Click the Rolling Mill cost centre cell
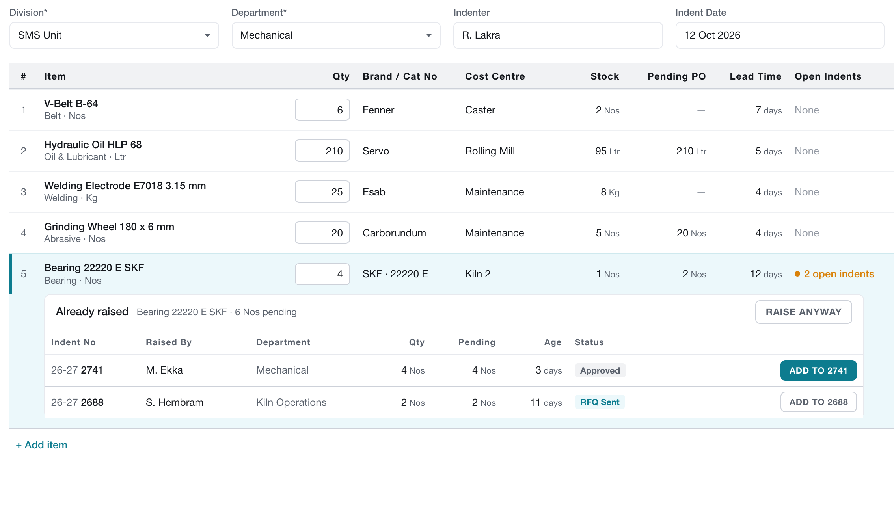The image size is (894, 528). point(490,151)
